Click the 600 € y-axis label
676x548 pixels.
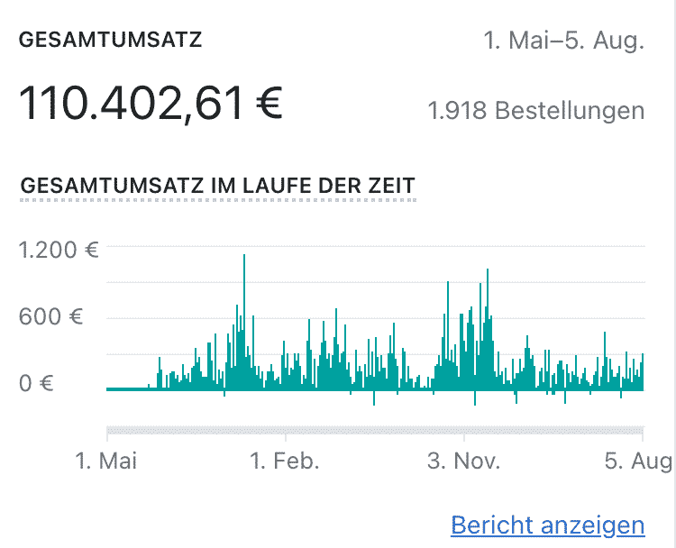point(50,316)
